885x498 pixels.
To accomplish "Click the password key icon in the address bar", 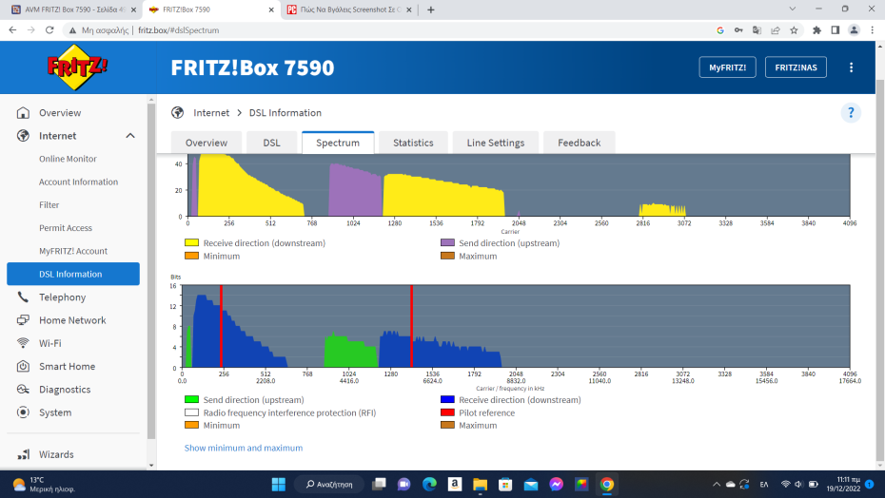I will point(738,30).
